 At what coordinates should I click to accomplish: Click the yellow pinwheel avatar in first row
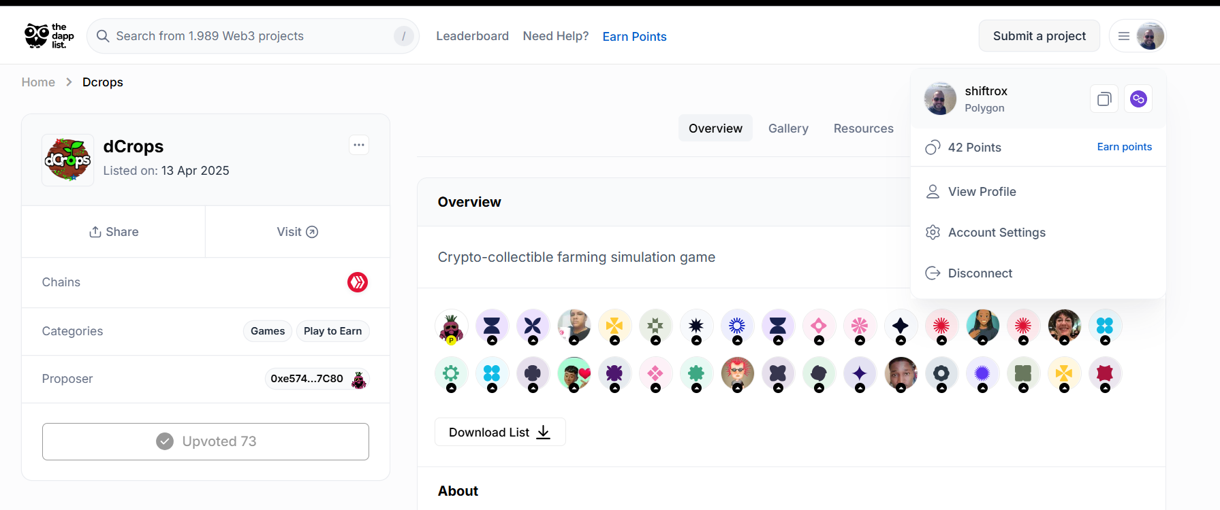point(614,326)
